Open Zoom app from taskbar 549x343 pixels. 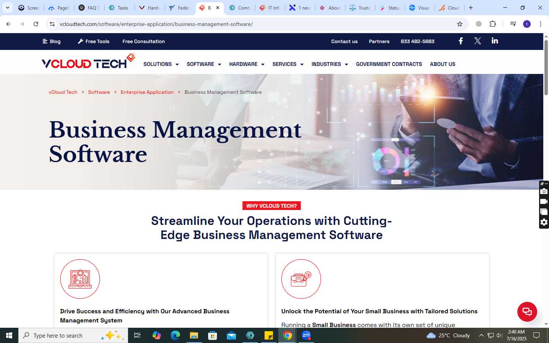306,335
